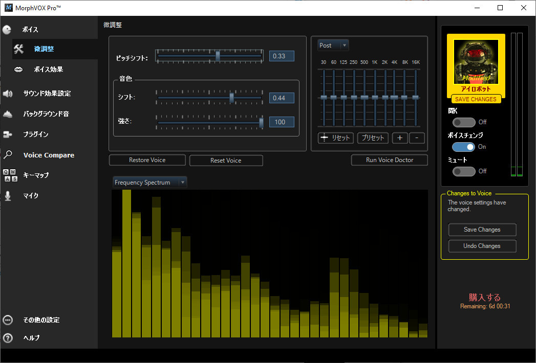
Task: Click the マイク microphone icon
Action: tap(8, 196)
